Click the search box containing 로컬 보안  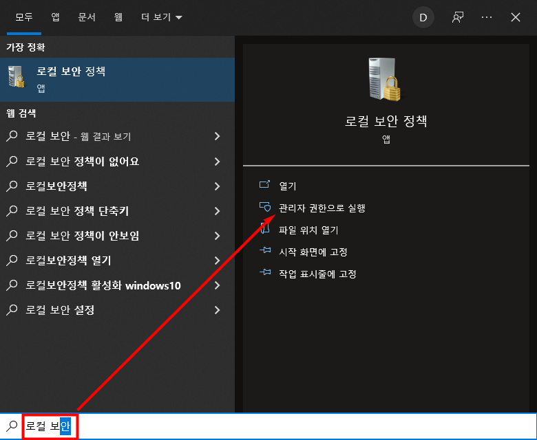pos(268,426)
